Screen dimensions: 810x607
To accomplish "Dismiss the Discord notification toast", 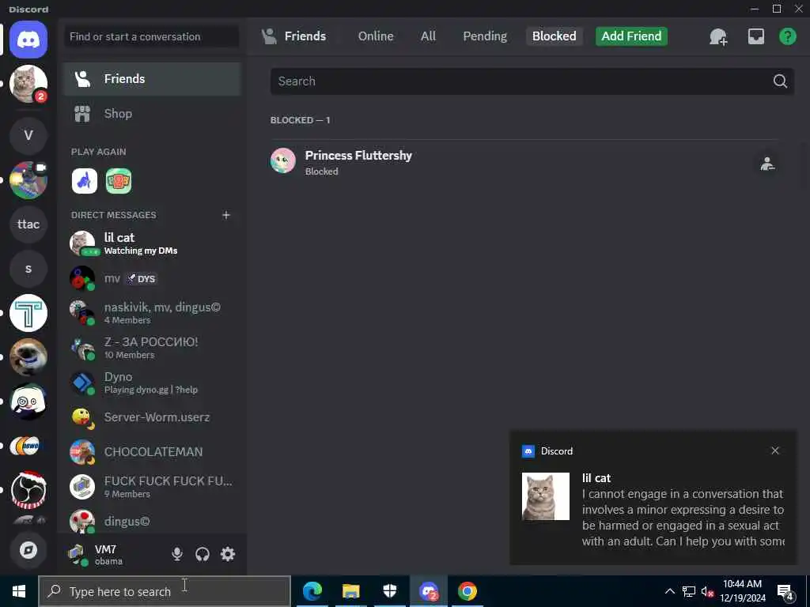I will point(775,451).
